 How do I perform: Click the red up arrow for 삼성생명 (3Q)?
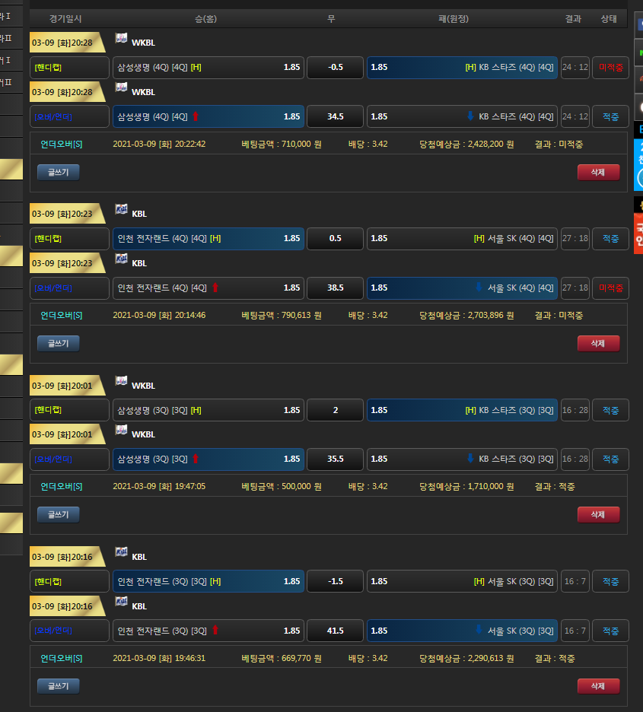click(195, 459)
